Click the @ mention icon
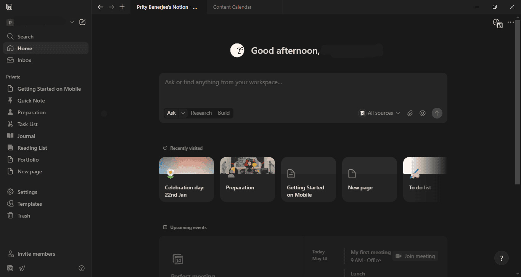Viewport: 521px width, 277px height. pos(423,113)
